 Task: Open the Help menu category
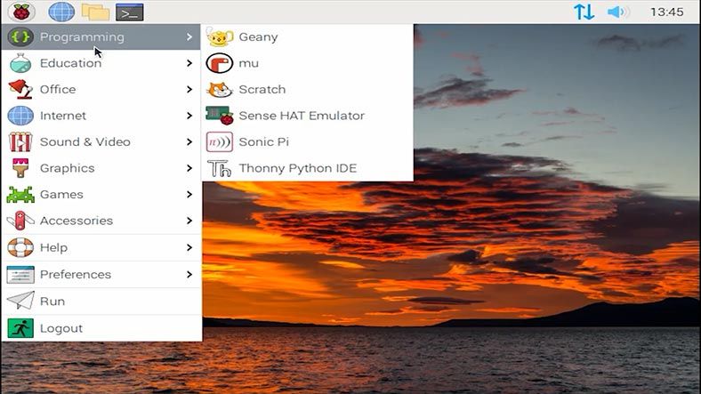pyautogui.click(x=101, y=247)
